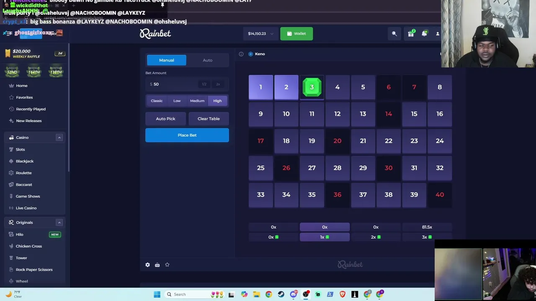Open the keyboard hotkeys icon below game
536x301 pixels.
coord(157,265)
